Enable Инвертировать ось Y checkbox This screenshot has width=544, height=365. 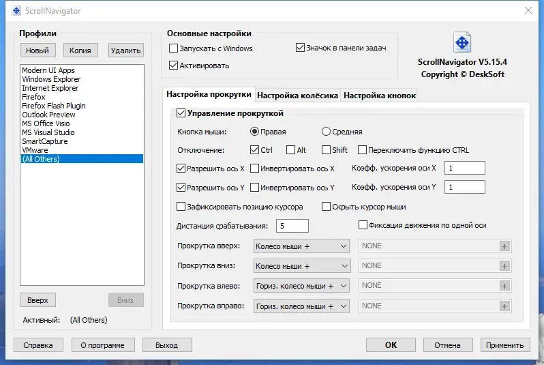254,188
